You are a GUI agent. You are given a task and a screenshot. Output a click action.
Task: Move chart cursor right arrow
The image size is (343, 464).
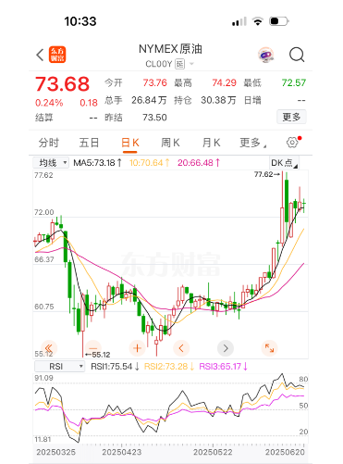click(226, 348)
